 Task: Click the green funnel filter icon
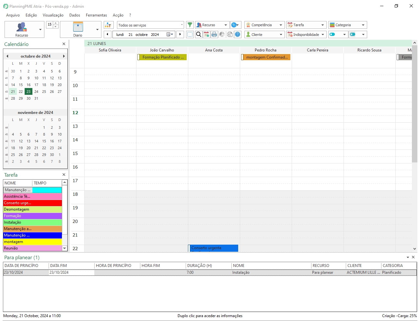point(190,25)
